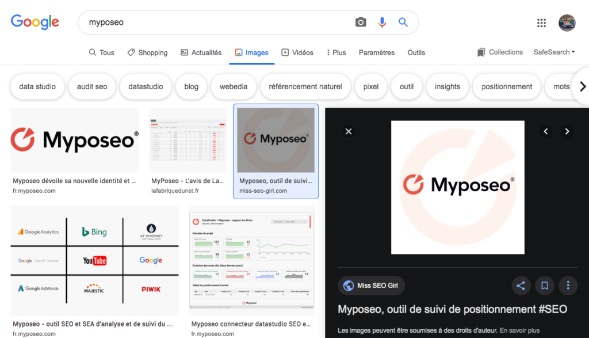This screenshot has height=338, width=589.
Task: Click the blue magnifier search button
Action: point(403,22)
